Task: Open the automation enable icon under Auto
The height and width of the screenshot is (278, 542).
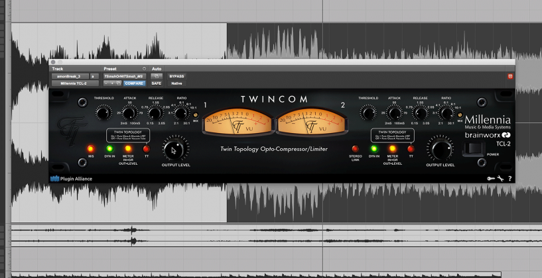Action: (x=157, y=76)
